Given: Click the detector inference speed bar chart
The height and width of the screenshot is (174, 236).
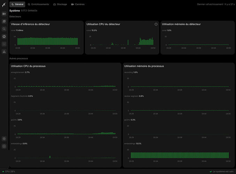Looking at the screenshot, I should [47, 41].
